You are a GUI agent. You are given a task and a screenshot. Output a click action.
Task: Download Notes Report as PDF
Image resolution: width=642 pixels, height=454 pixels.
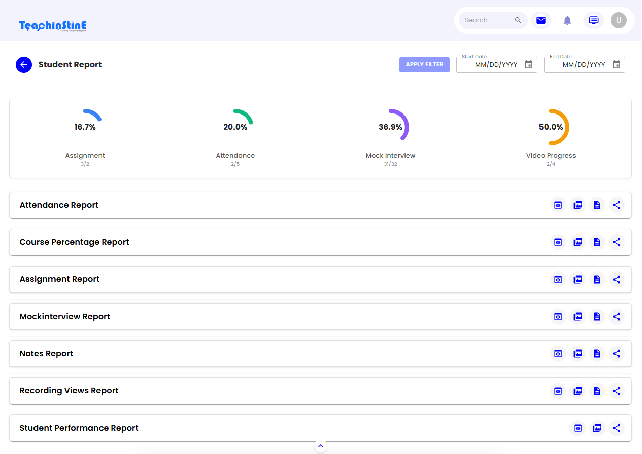(578, 354)
